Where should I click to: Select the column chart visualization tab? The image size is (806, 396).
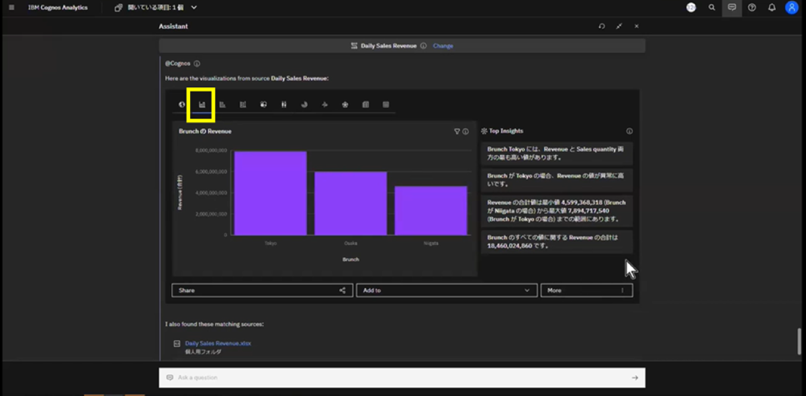coord(201,105)
